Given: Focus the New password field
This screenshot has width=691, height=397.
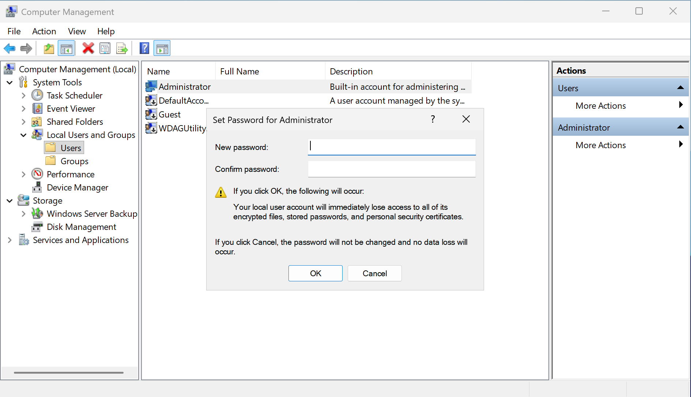Looking at the screenshot, I should [392, 147].
